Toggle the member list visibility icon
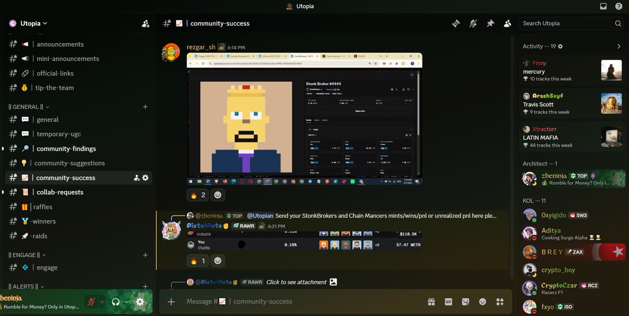 (507, 24)
